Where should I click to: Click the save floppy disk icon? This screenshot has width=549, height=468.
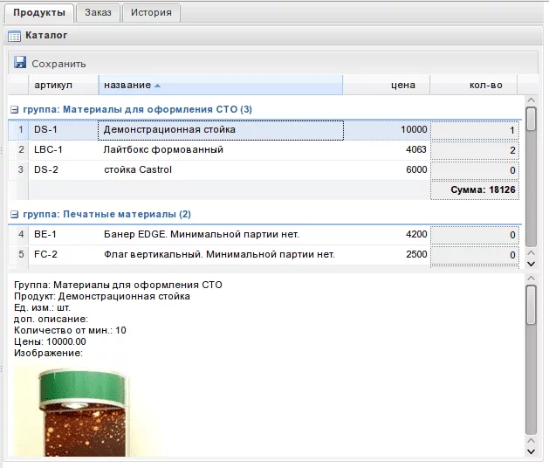20,63
